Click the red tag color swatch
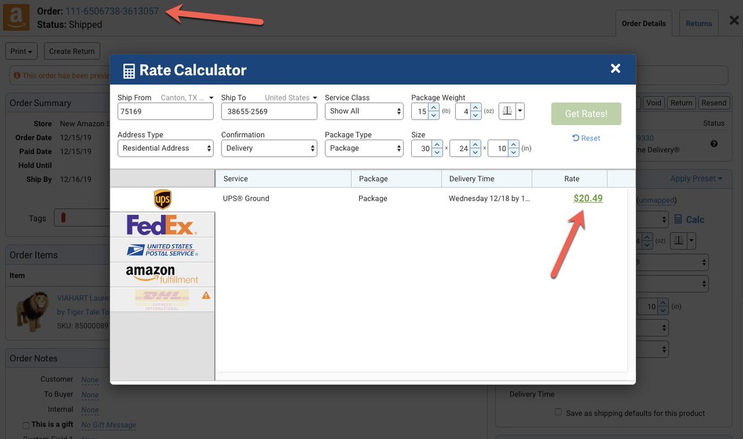Image resolution: width=743 pixels, height=439 pixels. 63,218
